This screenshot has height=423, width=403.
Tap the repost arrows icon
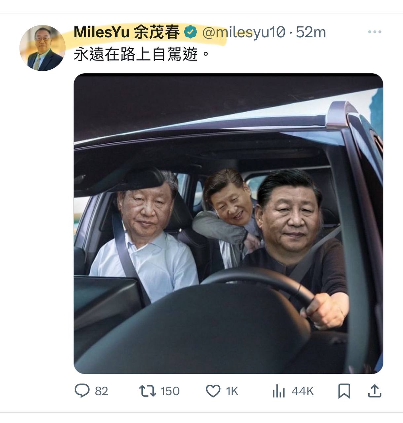pyautogui.click(x=147, y=391)
